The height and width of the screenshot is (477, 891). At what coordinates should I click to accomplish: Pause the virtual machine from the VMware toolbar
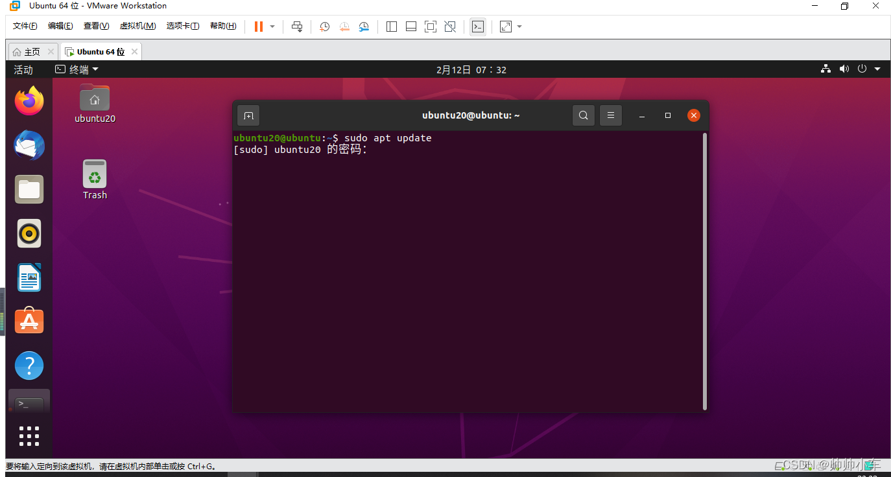[x=259, y=27]
